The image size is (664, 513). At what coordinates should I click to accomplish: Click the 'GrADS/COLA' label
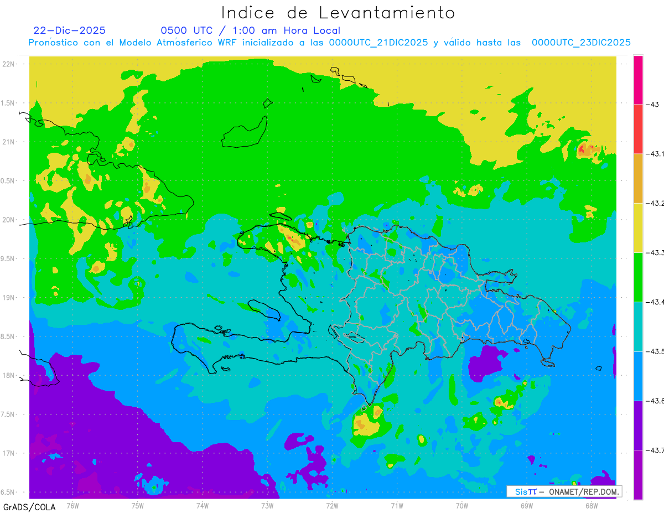click(29, 507)
